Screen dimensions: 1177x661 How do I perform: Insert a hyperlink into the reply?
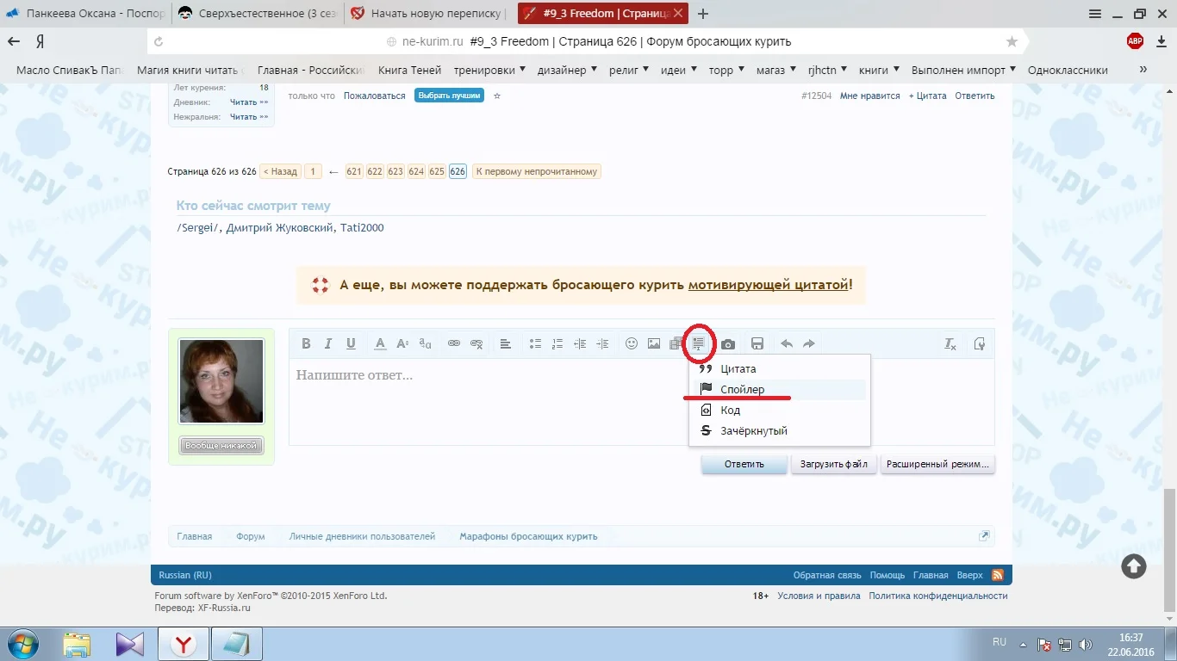click(x=454, y=343)
